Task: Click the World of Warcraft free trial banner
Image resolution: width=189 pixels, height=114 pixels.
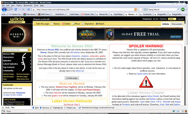Action: (130, 34)
